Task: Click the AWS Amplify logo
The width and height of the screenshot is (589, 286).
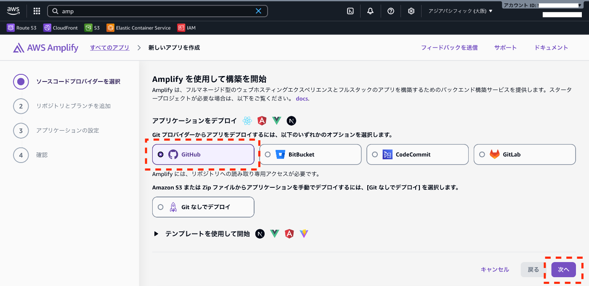Action: (x=46, y=48)
